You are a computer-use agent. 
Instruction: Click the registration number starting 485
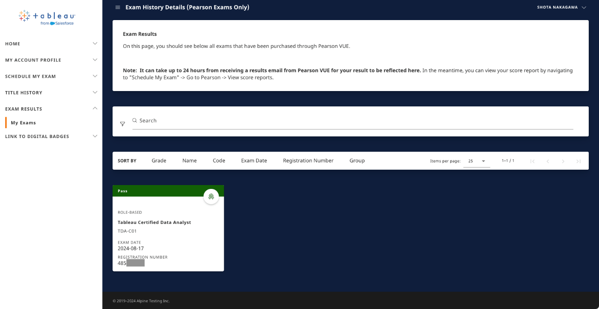click(131, 263)
